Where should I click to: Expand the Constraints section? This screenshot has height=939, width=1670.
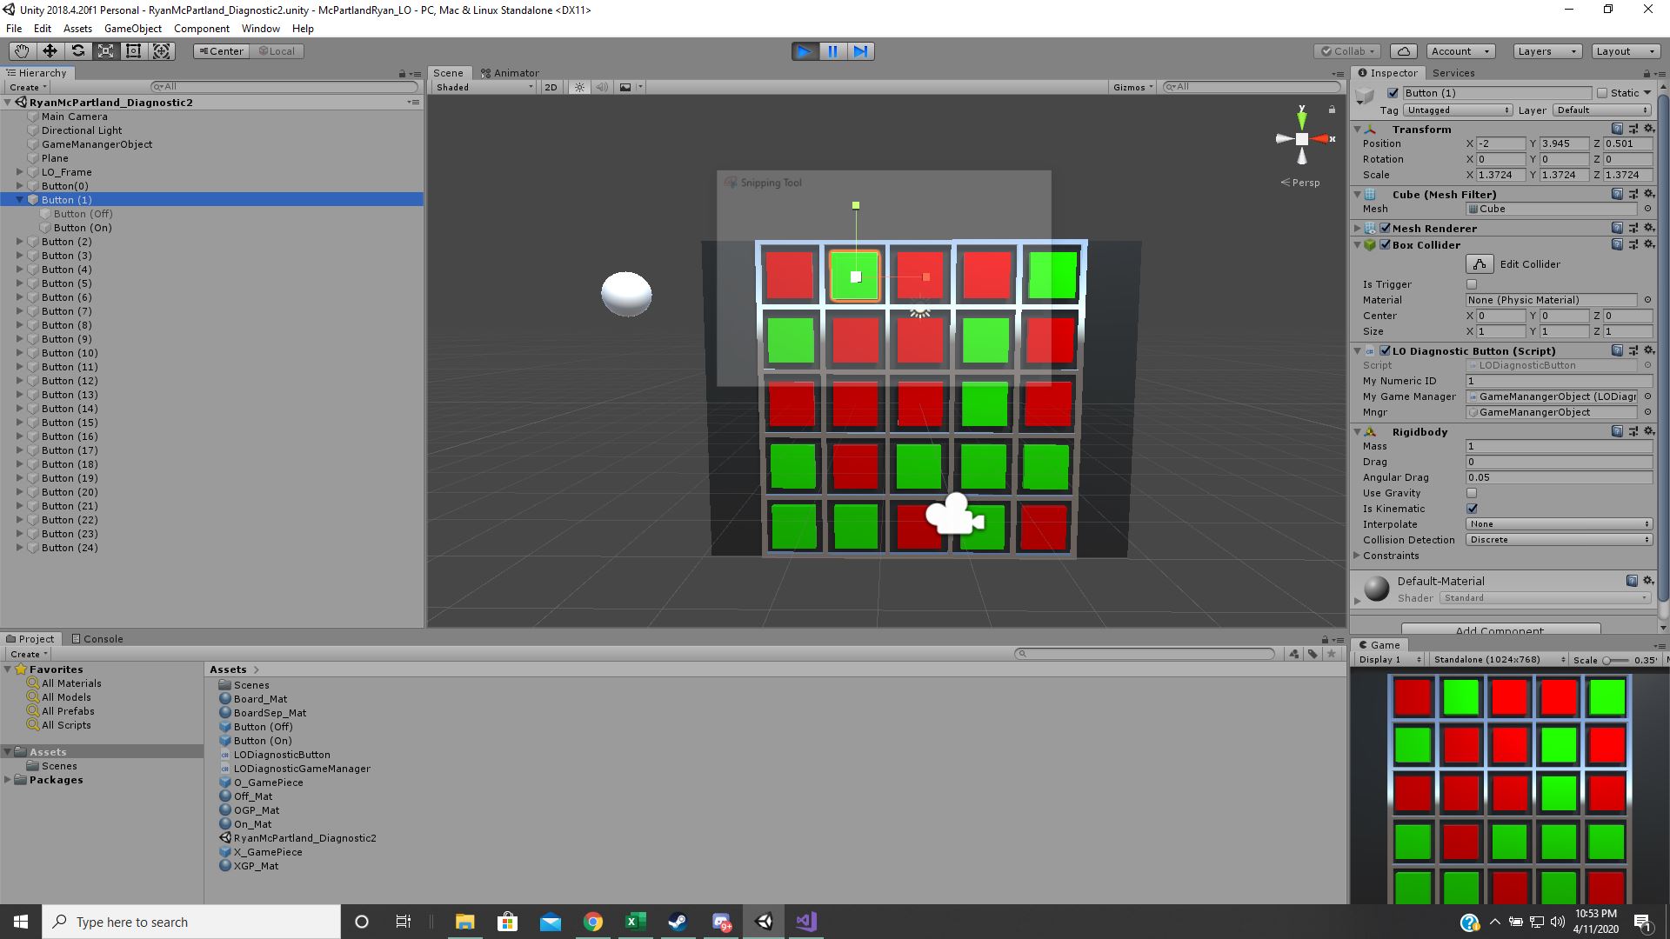click(1391, 556)
